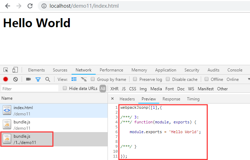Image resolution: width=250 pixels, height=160 pixels.
Task: Go back using browser back arrow
Action: click(7, 6)
